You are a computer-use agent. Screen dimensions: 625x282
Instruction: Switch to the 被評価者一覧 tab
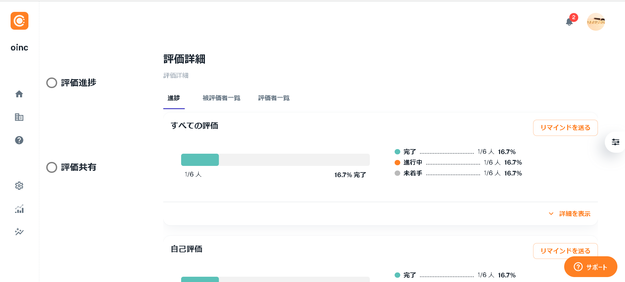(x=221, y=98)
